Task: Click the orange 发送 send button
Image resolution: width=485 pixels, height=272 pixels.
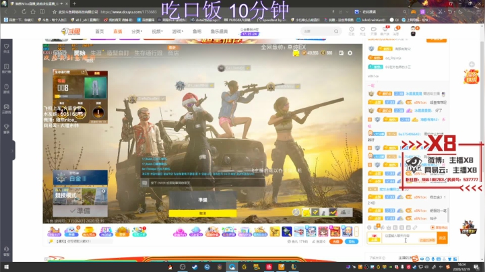Action: tap(443, 238)
